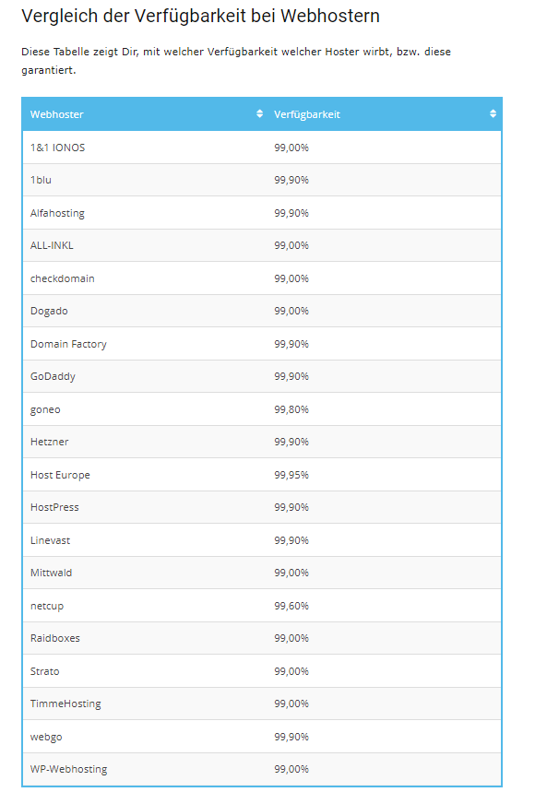Select the 1&1 IONOS row

click(262, 148)
